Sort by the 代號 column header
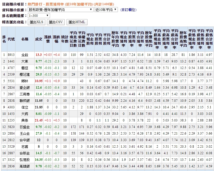This screenshot has width=214, height=171. [11, 39]
